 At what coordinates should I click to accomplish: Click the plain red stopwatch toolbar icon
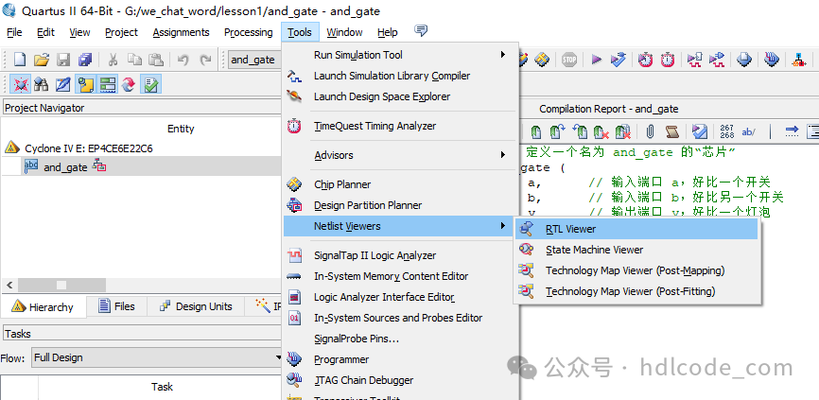[668, 60]
